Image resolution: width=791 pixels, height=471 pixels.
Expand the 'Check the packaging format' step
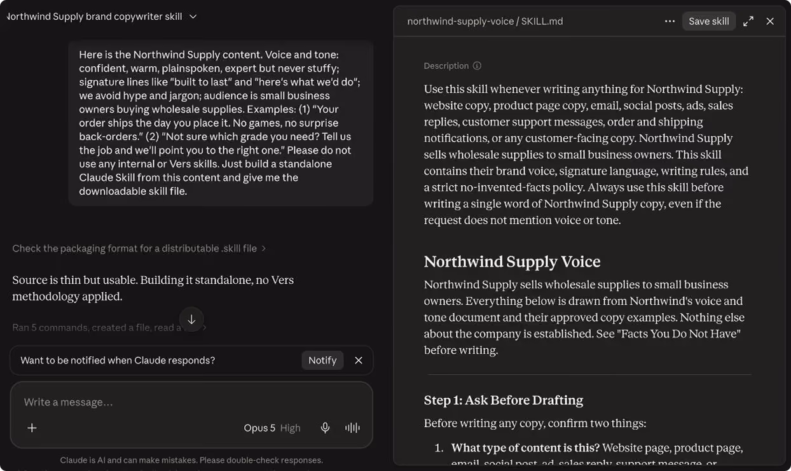click(139, 248)
